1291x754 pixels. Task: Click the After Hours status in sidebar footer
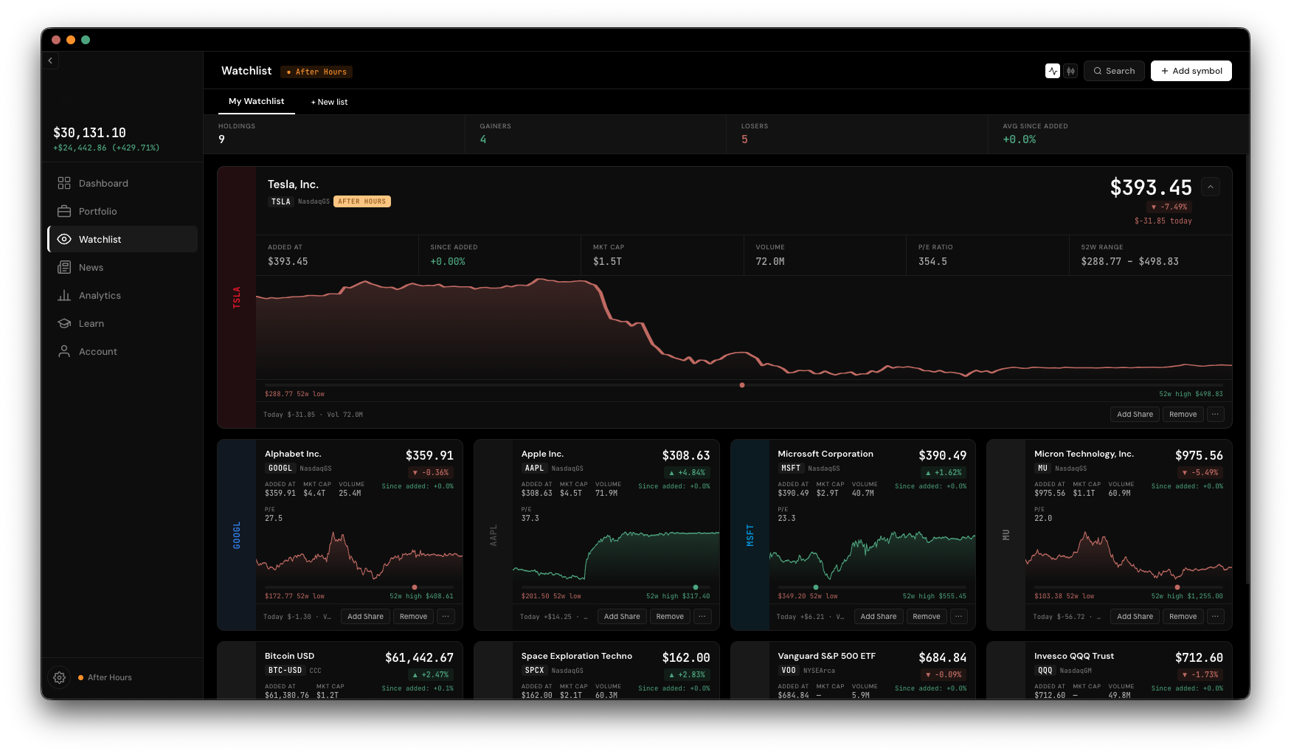pyautogui.click(x=105, y=677)
